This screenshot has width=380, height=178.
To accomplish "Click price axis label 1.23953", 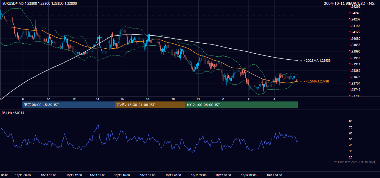I will [x=355, y=58].
